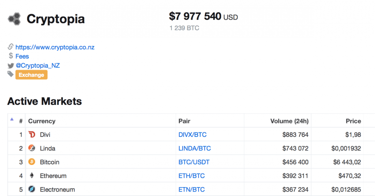Click the chain link icon beside the website URL
The image size is (375, 196).
coord(11,47)
